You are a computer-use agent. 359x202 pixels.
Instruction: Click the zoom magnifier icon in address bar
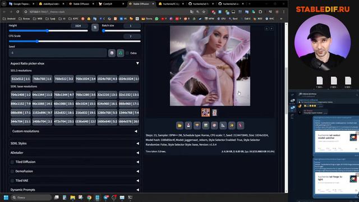point(197,12)
